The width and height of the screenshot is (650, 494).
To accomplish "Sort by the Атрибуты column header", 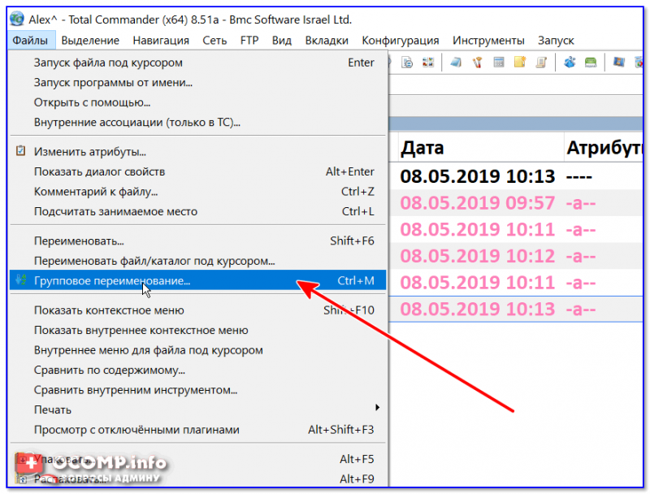I will tap(604, 148).
